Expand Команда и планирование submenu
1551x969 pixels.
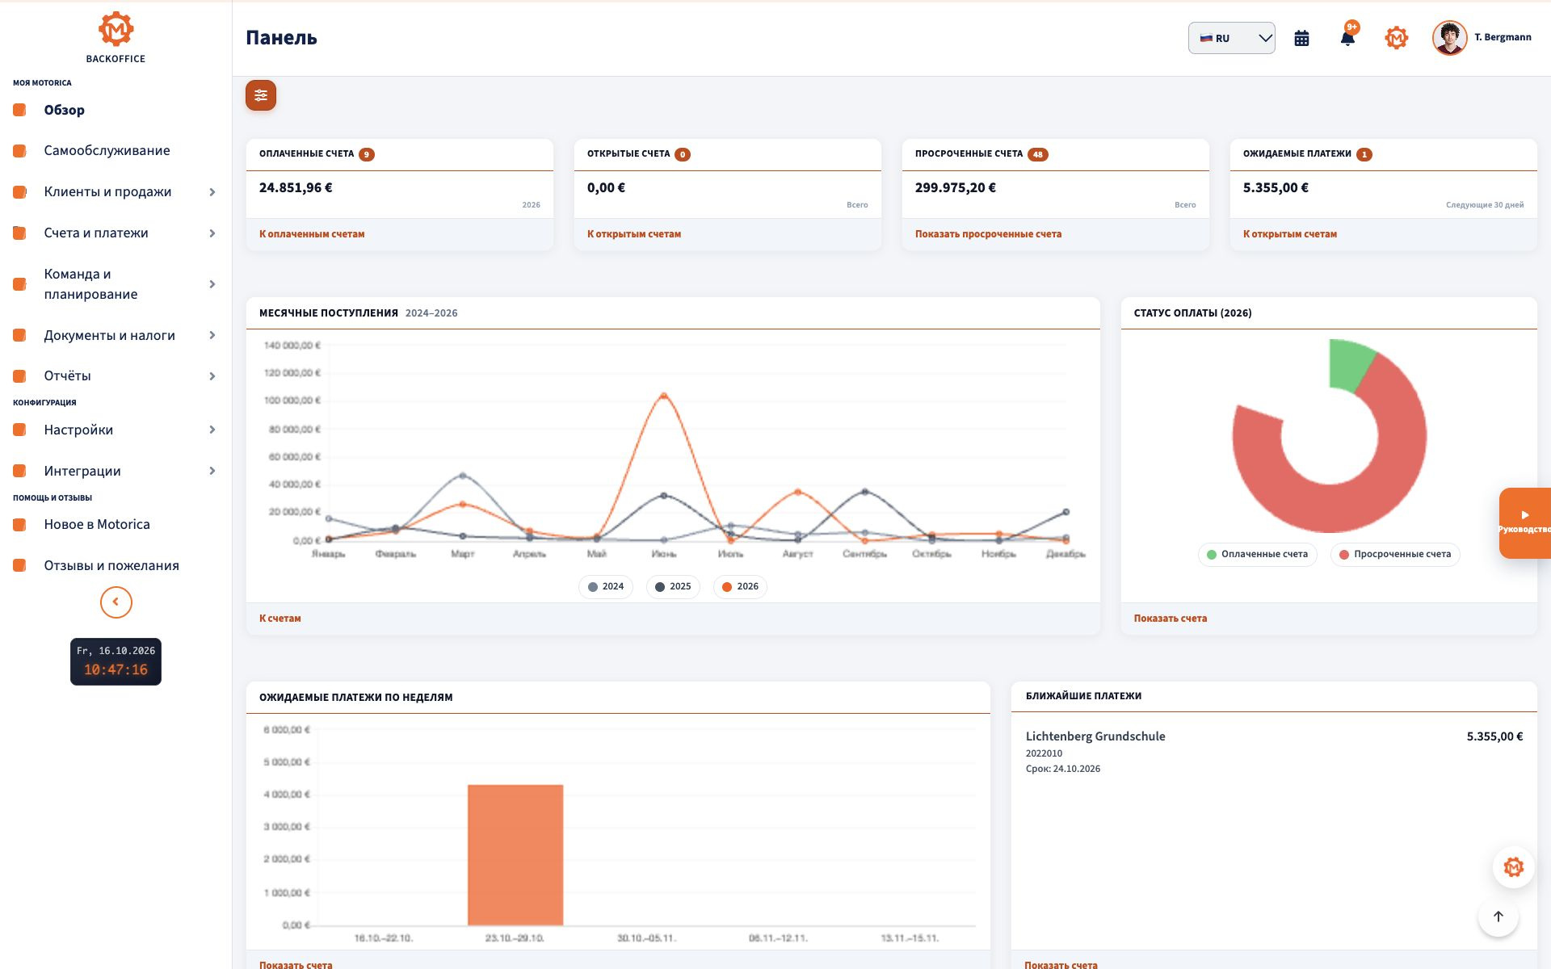pos(212,284)
